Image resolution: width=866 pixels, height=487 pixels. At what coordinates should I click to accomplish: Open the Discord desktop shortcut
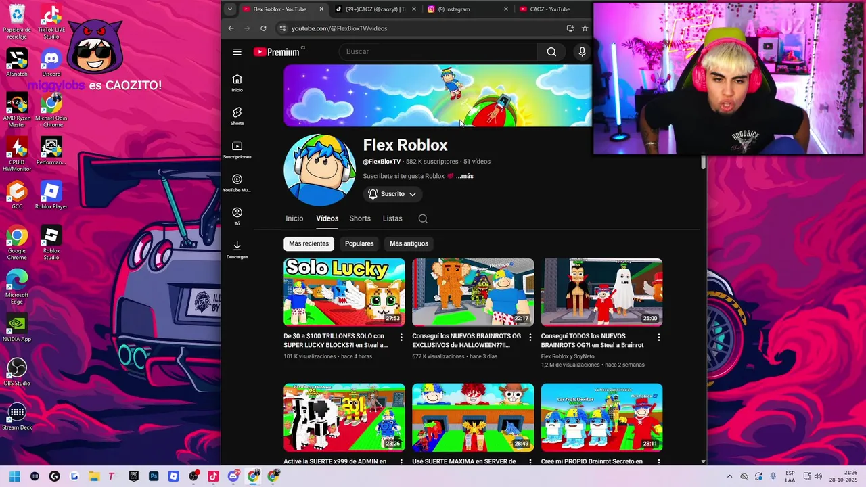[x=51, y=63]
